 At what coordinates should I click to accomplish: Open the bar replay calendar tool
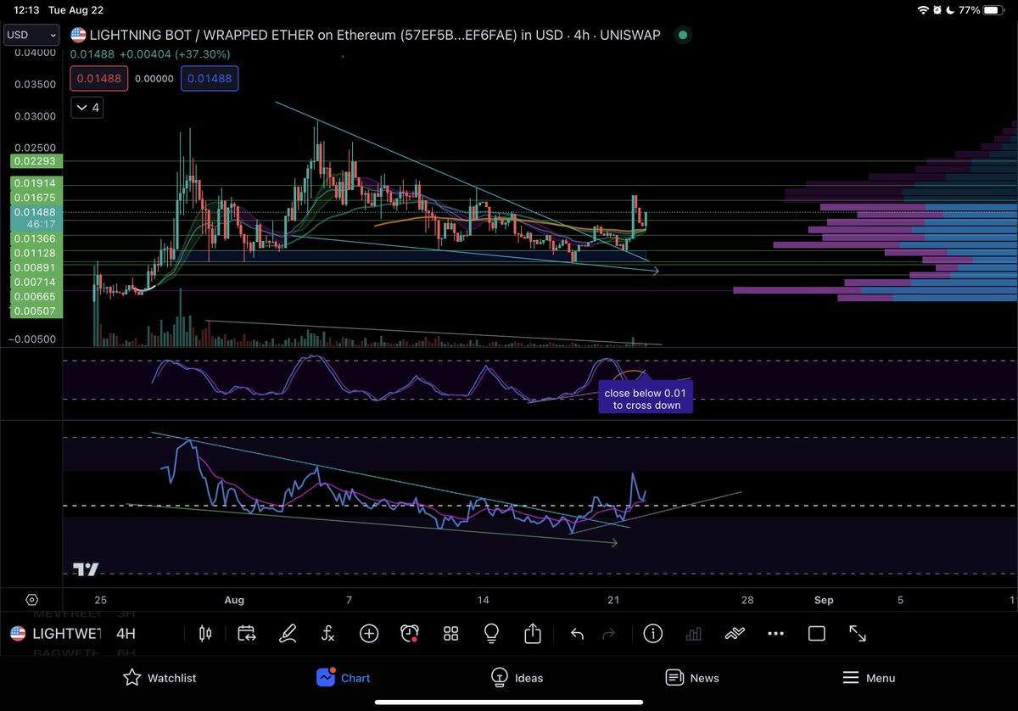[246, 633]
